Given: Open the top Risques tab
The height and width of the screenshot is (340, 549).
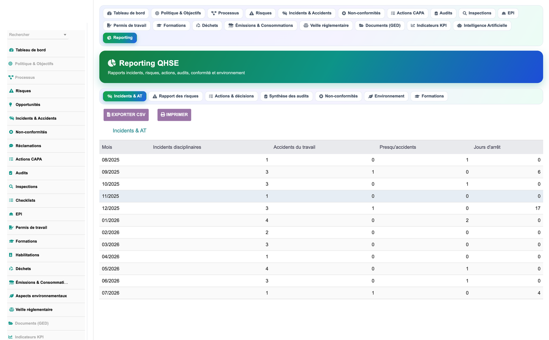Looking at the screenshot, I should coord(260,13).
